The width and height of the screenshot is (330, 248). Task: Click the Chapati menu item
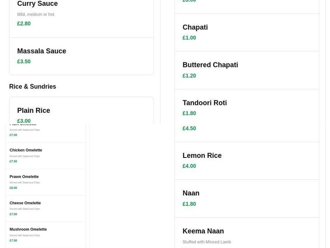[x=195, y=27]
